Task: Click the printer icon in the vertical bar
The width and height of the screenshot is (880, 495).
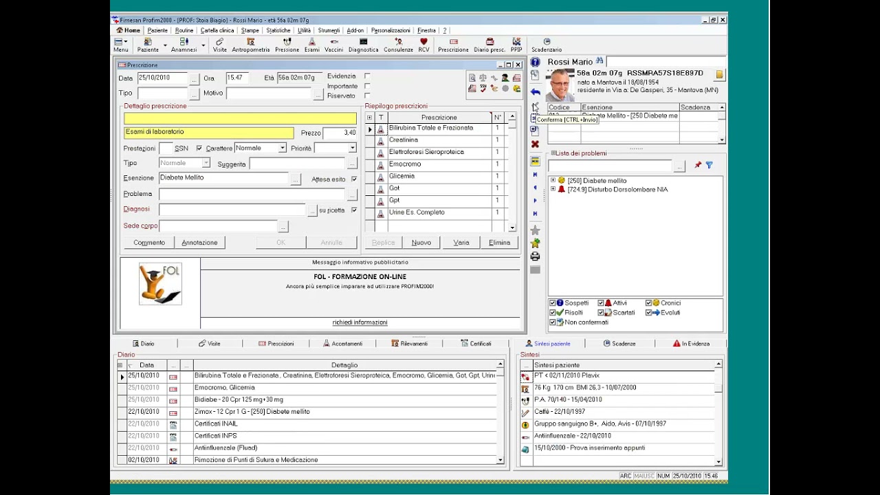Action: tap(535, 256)
